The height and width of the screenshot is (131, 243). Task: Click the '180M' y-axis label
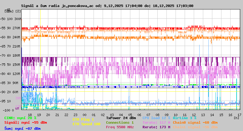pos(16,55)
